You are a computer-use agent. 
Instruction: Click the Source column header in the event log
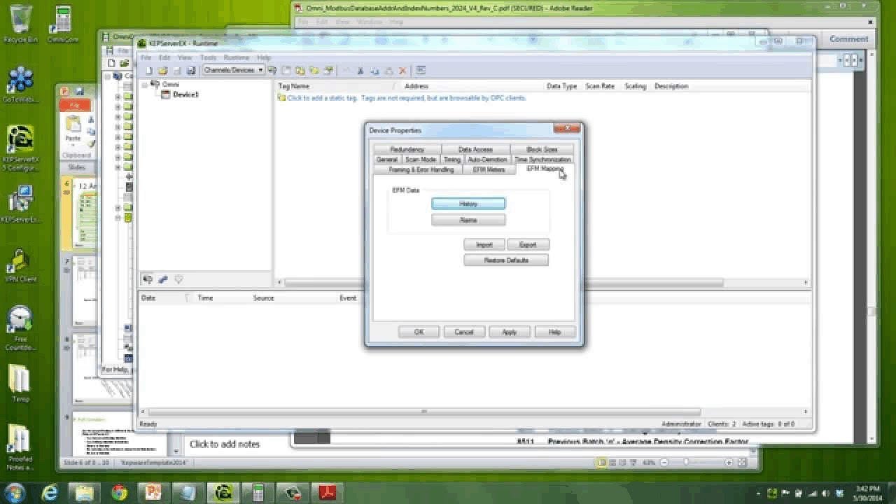point(263,298)
